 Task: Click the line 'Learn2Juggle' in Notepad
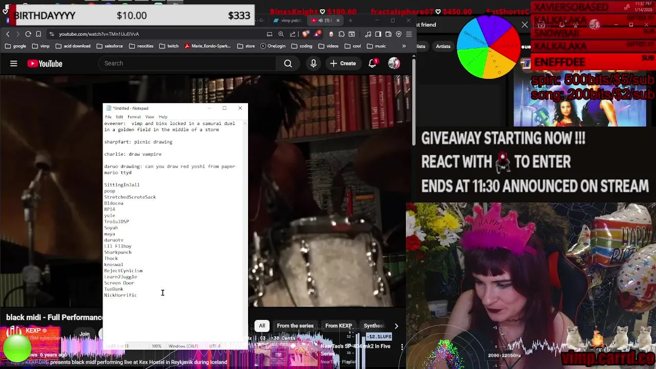click(x=120, y=277)
